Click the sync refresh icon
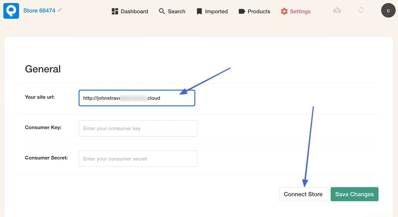The width and height of the screenshot is (398, 217). click(x=361, y=10)
